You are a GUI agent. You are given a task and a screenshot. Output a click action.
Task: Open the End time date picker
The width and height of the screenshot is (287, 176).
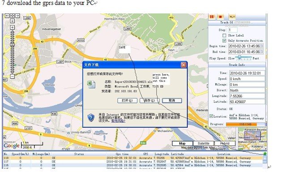[262, 52]
